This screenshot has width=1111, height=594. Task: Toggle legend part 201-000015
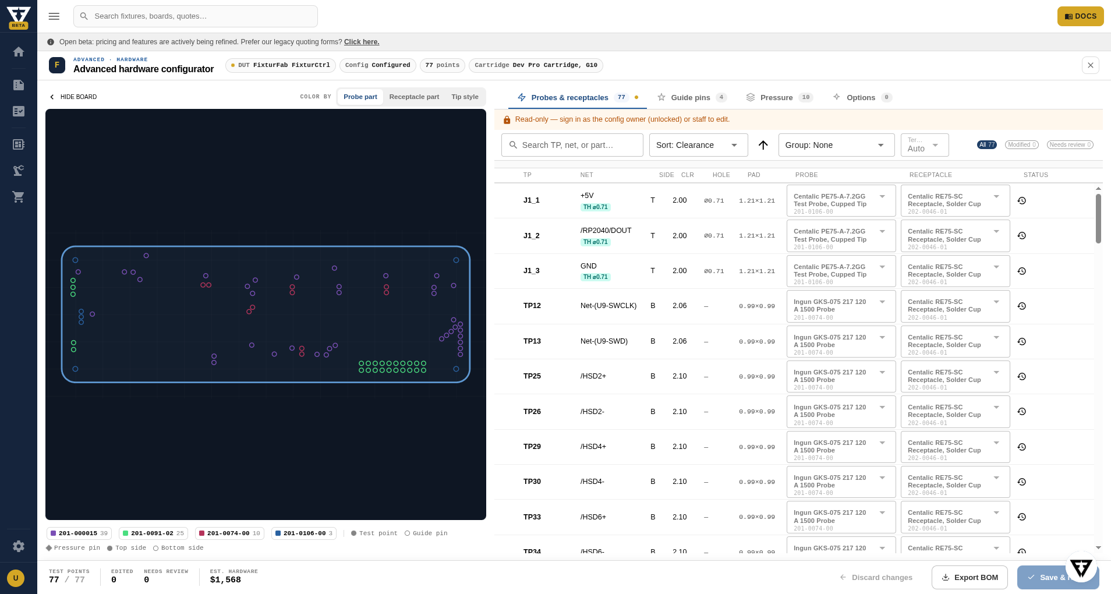tap(79, 533)
